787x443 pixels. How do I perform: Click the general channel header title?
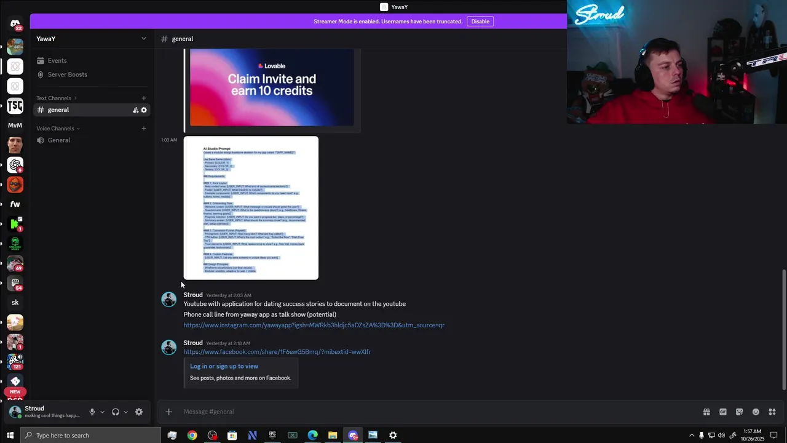coord(183,39)
